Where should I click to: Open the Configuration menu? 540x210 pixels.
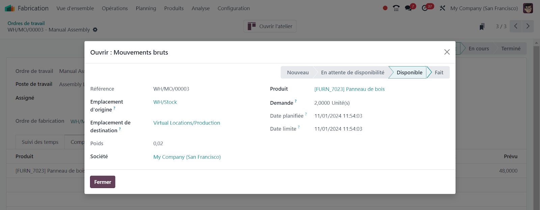click(x=234, y=8)
